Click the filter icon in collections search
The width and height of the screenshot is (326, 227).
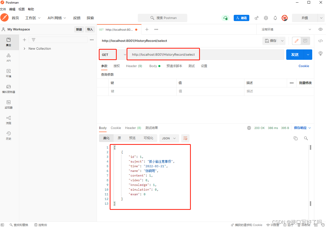point(34,40)
